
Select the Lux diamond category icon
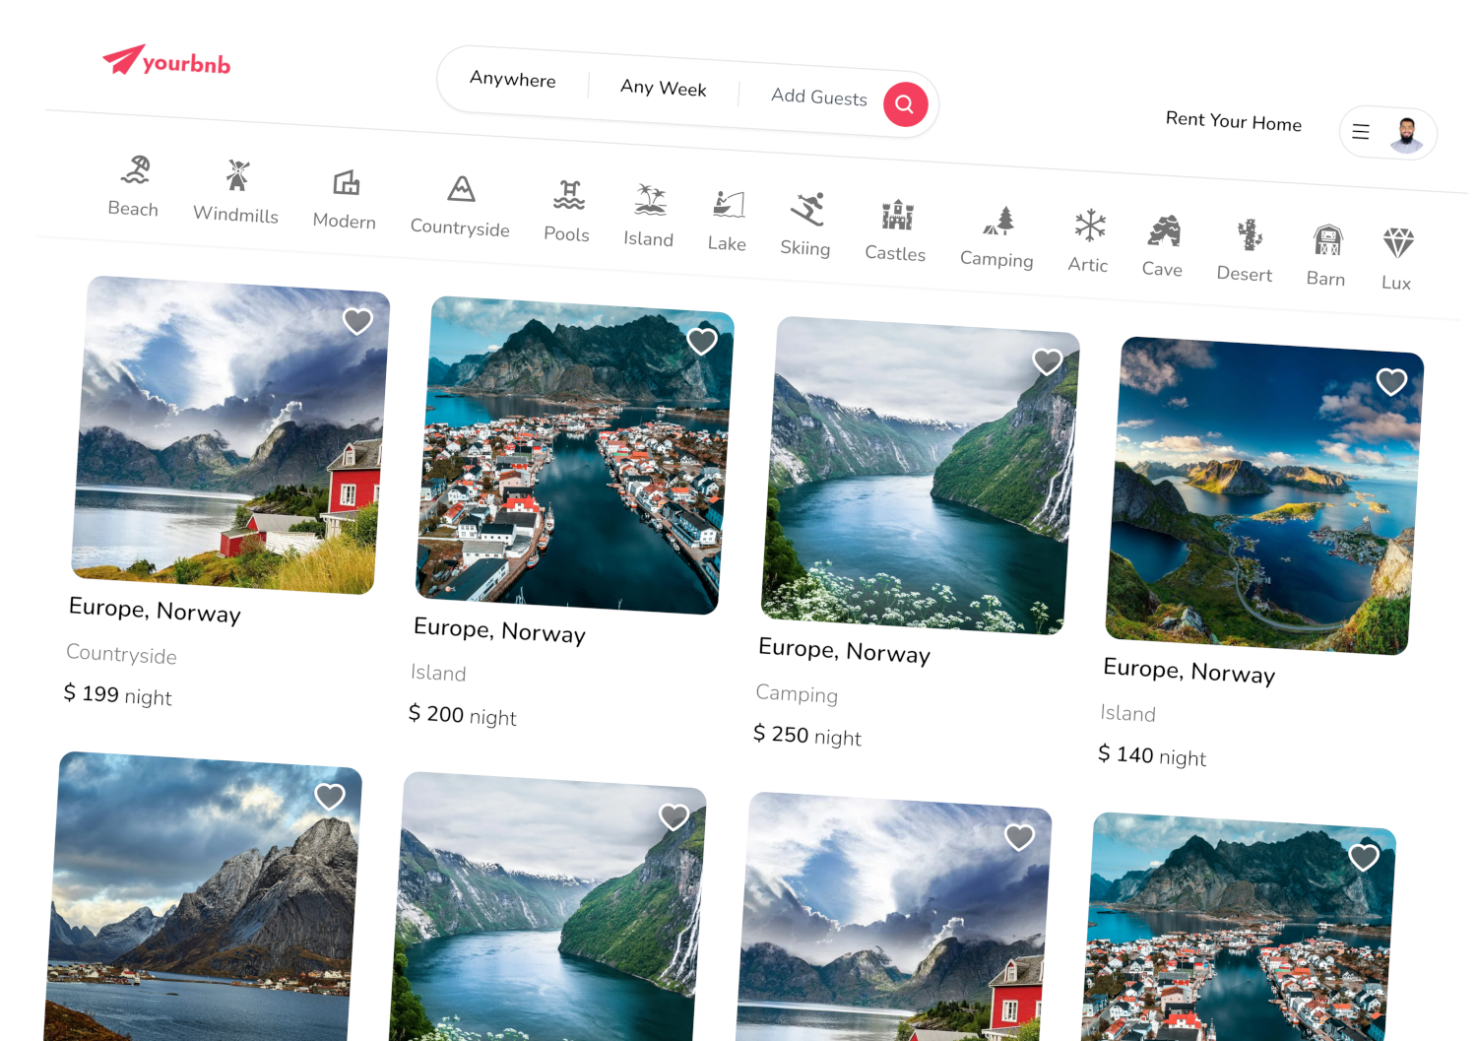pyautogui.click(x=1398, y=242)
